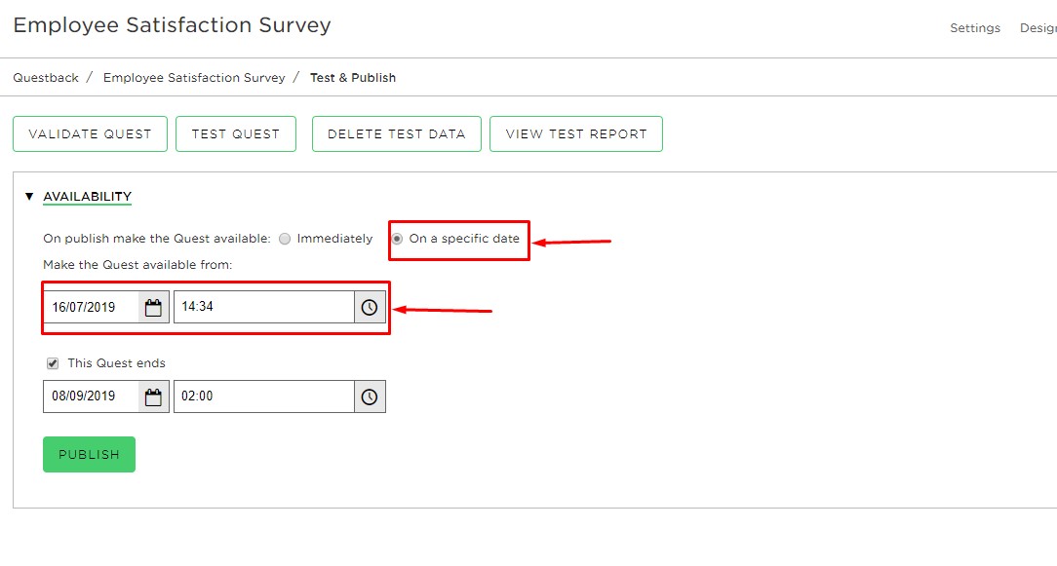Image resolution: width=1057 pixels, height=566 pixels.
Task: Open VIEW TEST REPORT
Action: (575, 134)
